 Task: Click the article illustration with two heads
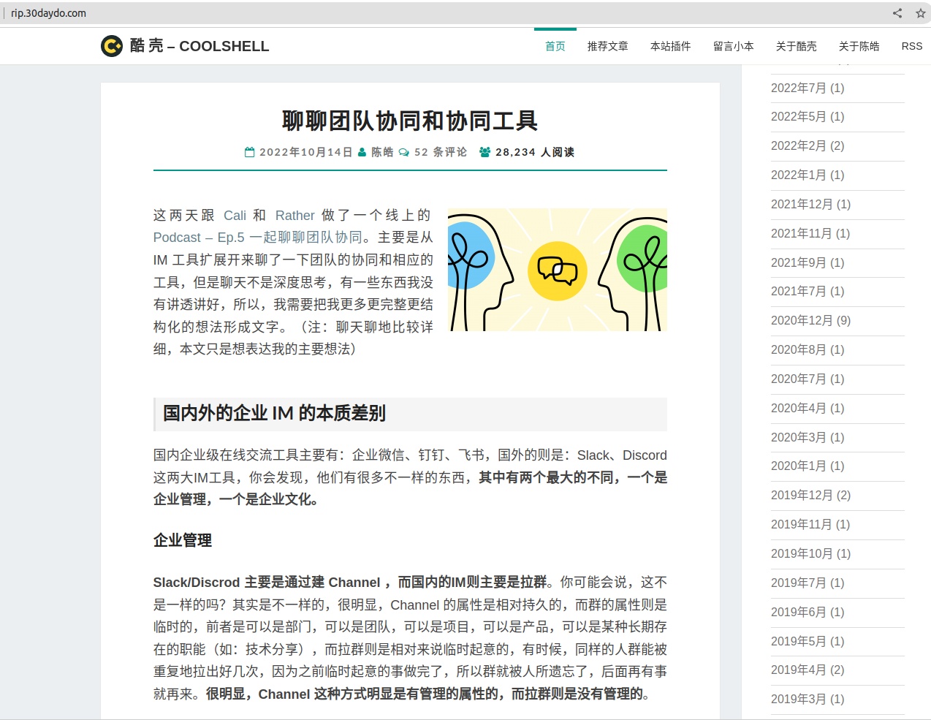(x=558, y=270)
